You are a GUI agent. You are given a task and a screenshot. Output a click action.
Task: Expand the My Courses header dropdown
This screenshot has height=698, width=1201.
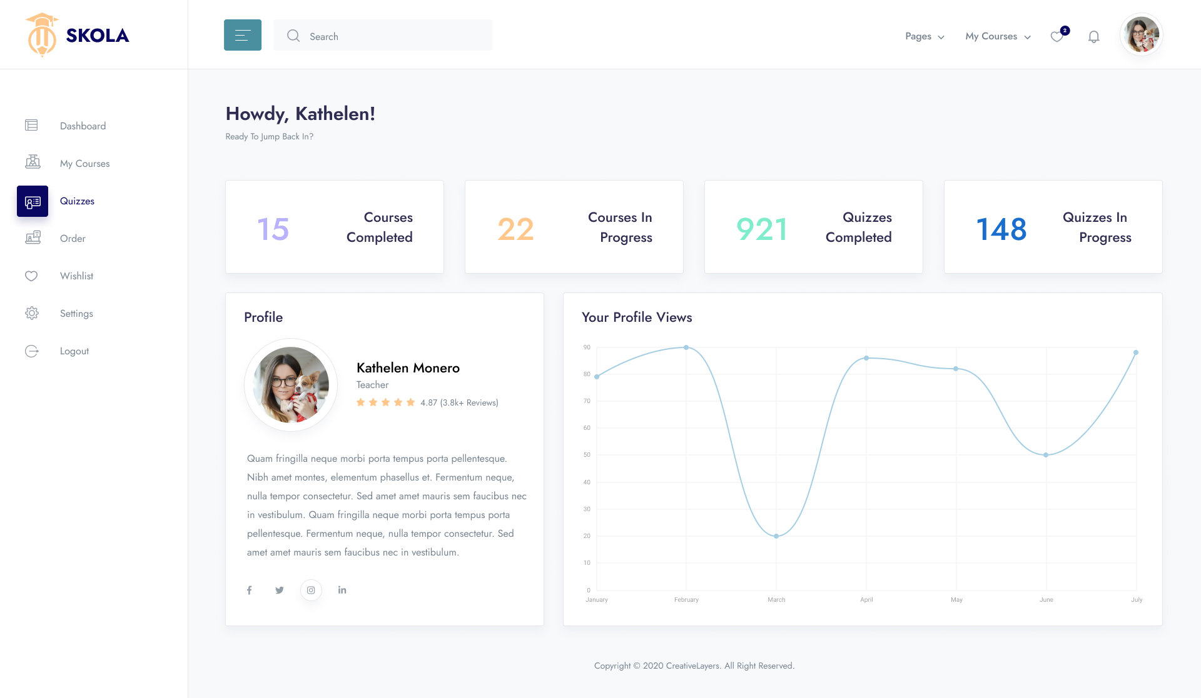(998, 36)
